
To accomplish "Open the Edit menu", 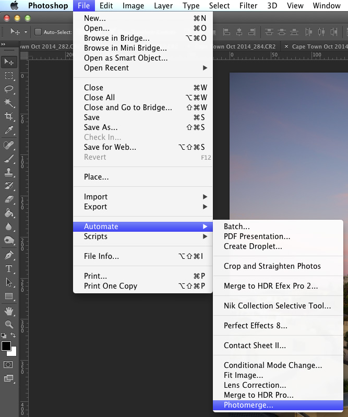I will click(x=106, y=6).
